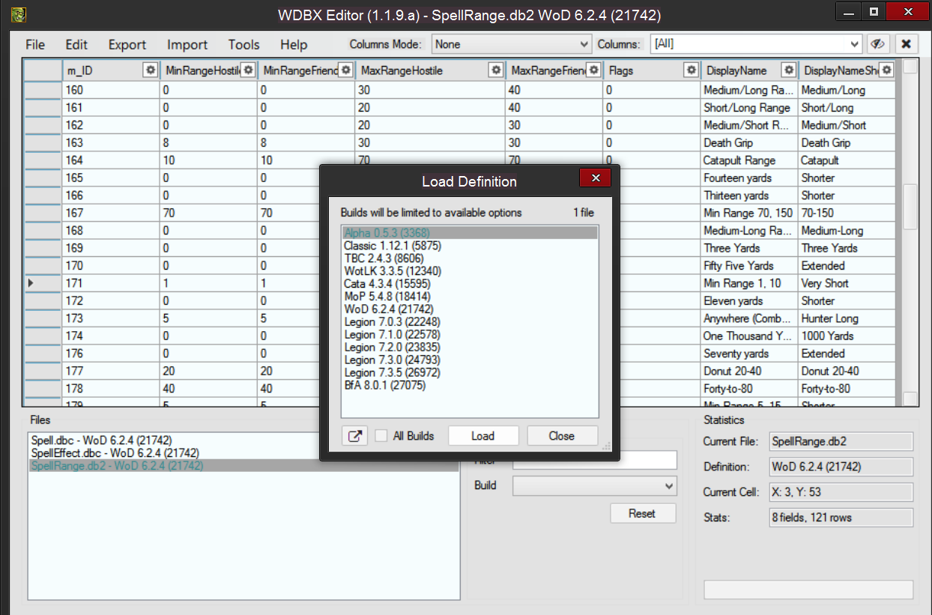Viewport: 932px width, 615px height.
Task: Select Legion 7.0.3 (22248) build
Action: tap(470, 321)
